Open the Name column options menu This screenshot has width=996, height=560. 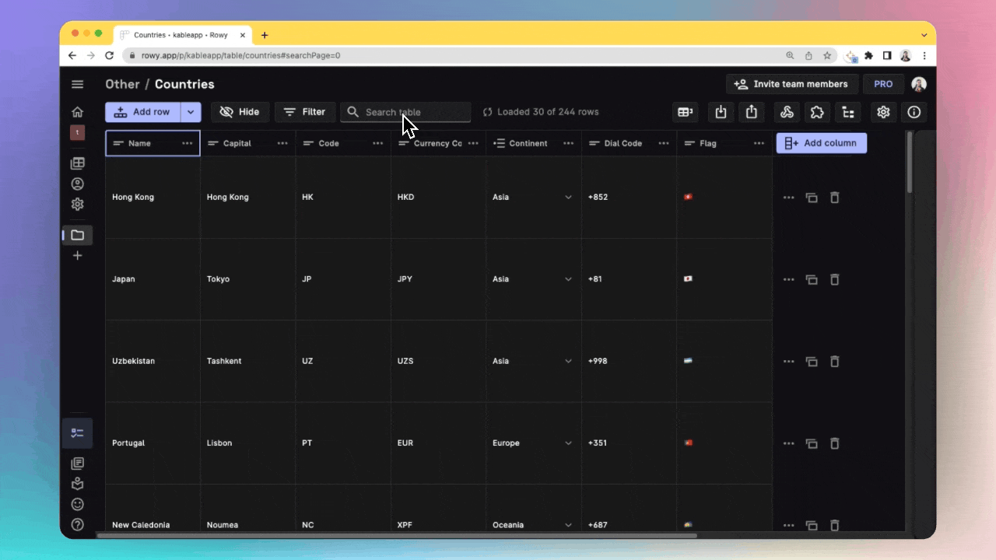(188, 143)
